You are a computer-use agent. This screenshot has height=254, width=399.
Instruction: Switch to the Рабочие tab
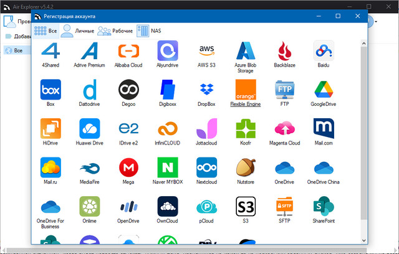pyautogui.click(x=115, y=31)
